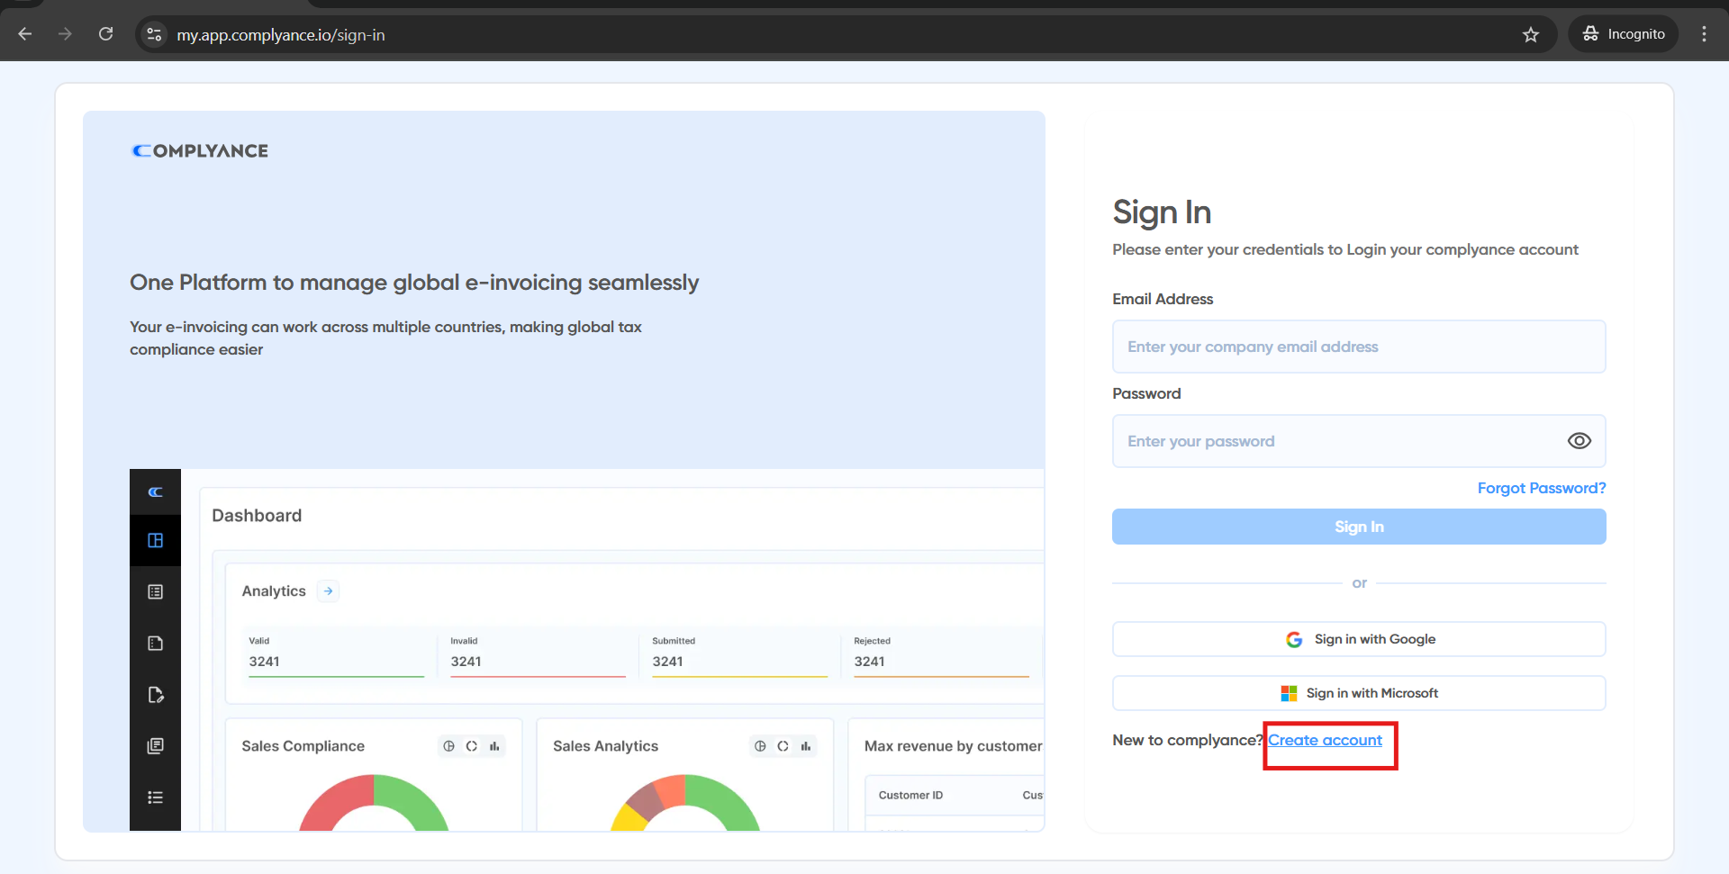Click the browser back arrow
The width and height of the screenshot is (1729, 874).
pos(25,34)
